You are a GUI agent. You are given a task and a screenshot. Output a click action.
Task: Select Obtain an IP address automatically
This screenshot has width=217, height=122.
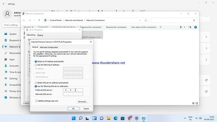click(x=36, y=61)
